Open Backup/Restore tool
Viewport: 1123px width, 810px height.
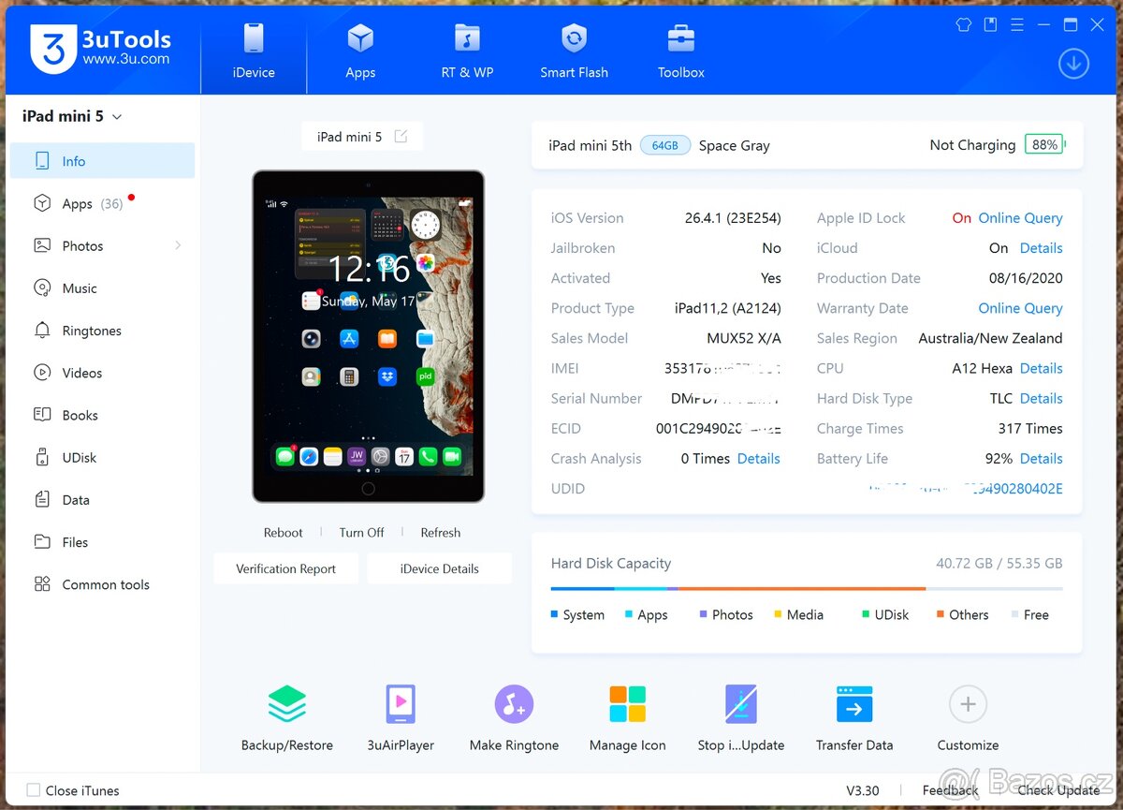tap(287, 718)
